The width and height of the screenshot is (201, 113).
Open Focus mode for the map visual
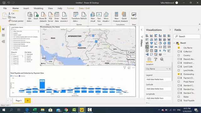tap(129, 68)
